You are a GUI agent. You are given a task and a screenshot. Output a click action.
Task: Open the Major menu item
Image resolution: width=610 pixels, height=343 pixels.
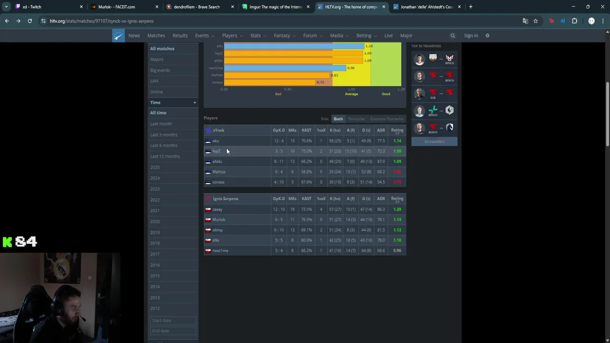(x=406, y=36)
